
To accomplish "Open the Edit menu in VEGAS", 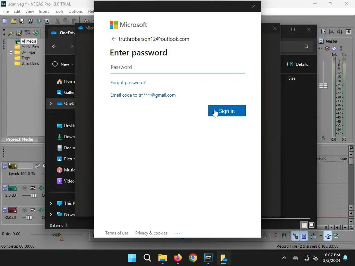I will tap(17, 11).
